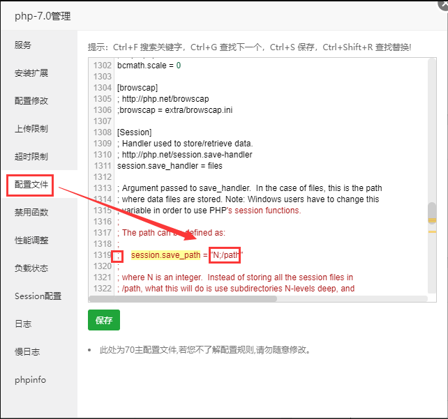
Task: View 慢日志 slow log tab
Action: 27,351
